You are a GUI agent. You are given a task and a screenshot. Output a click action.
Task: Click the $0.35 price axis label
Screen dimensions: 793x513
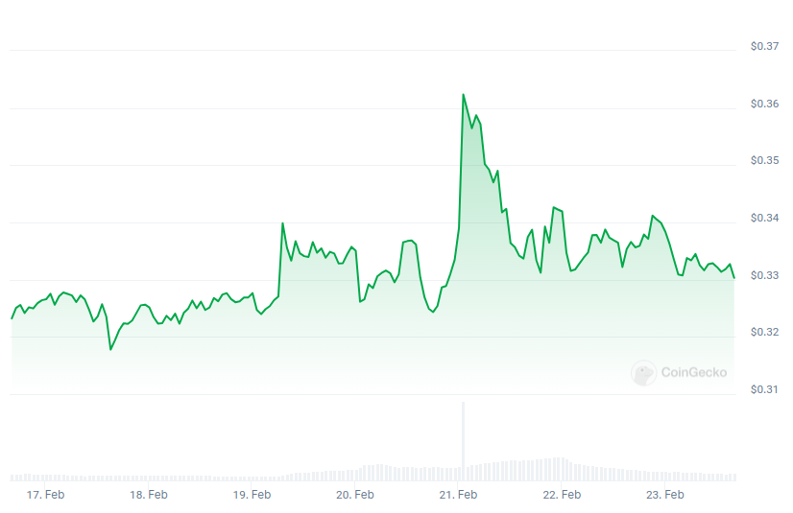coord(764,160)
